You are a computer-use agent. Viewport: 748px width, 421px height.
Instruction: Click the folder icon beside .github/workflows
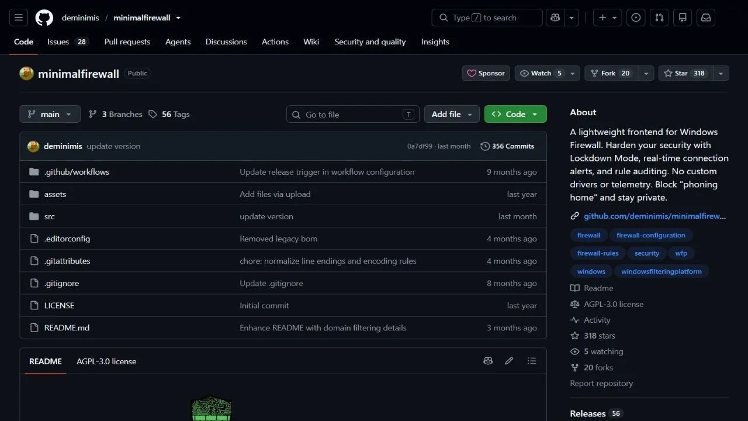(x=34, y=172)
